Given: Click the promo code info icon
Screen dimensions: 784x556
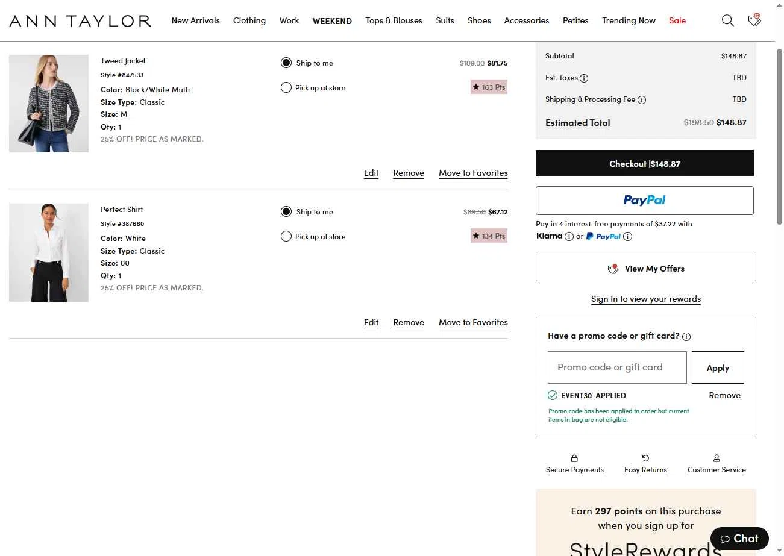Looking at the screenshot, I should tap(686, 337).
